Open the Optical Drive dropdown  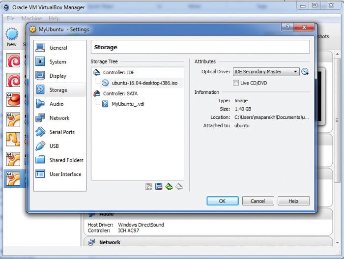[x=265, y=72]
